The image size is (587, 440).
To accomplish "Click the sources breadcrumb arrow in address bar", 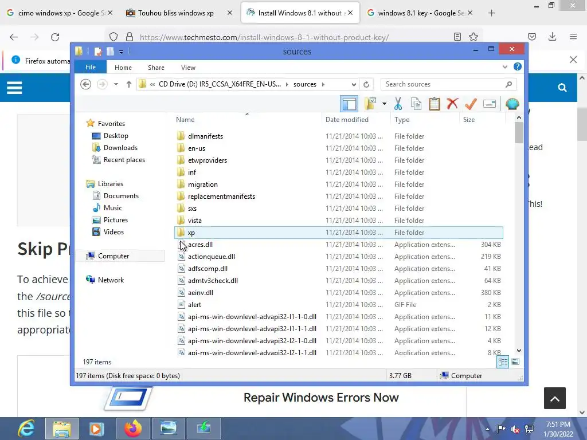I will (323, 85).
